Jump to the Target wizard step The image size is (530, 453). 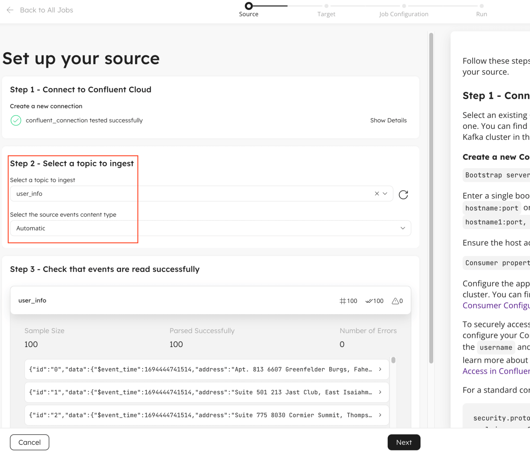326,10
